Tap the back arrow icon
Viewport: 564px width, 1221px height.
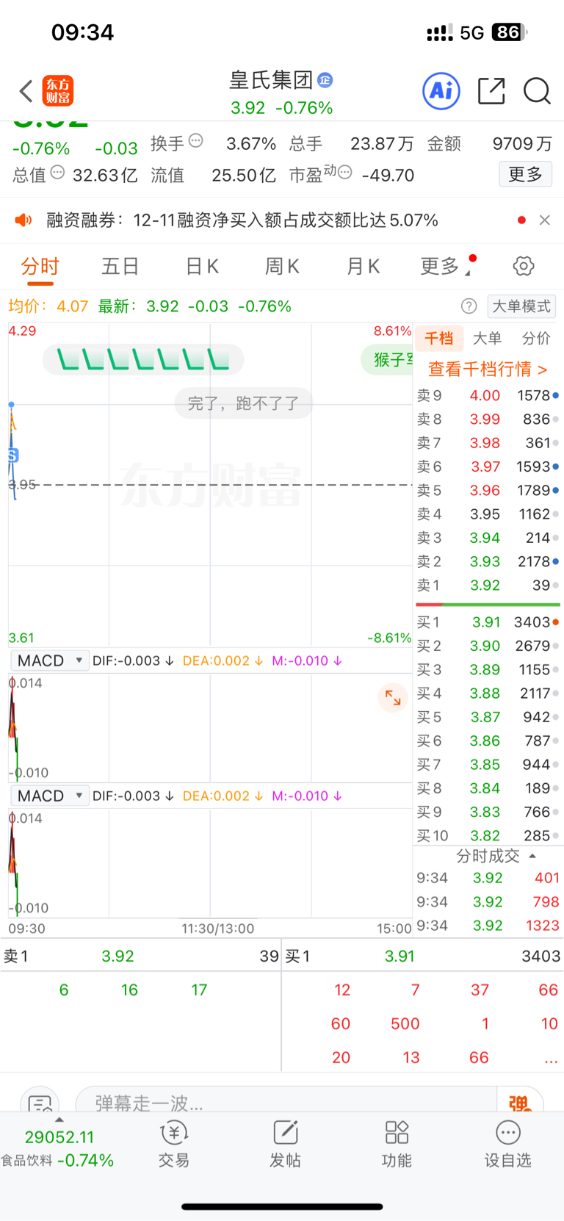click(x=26, y=91)
